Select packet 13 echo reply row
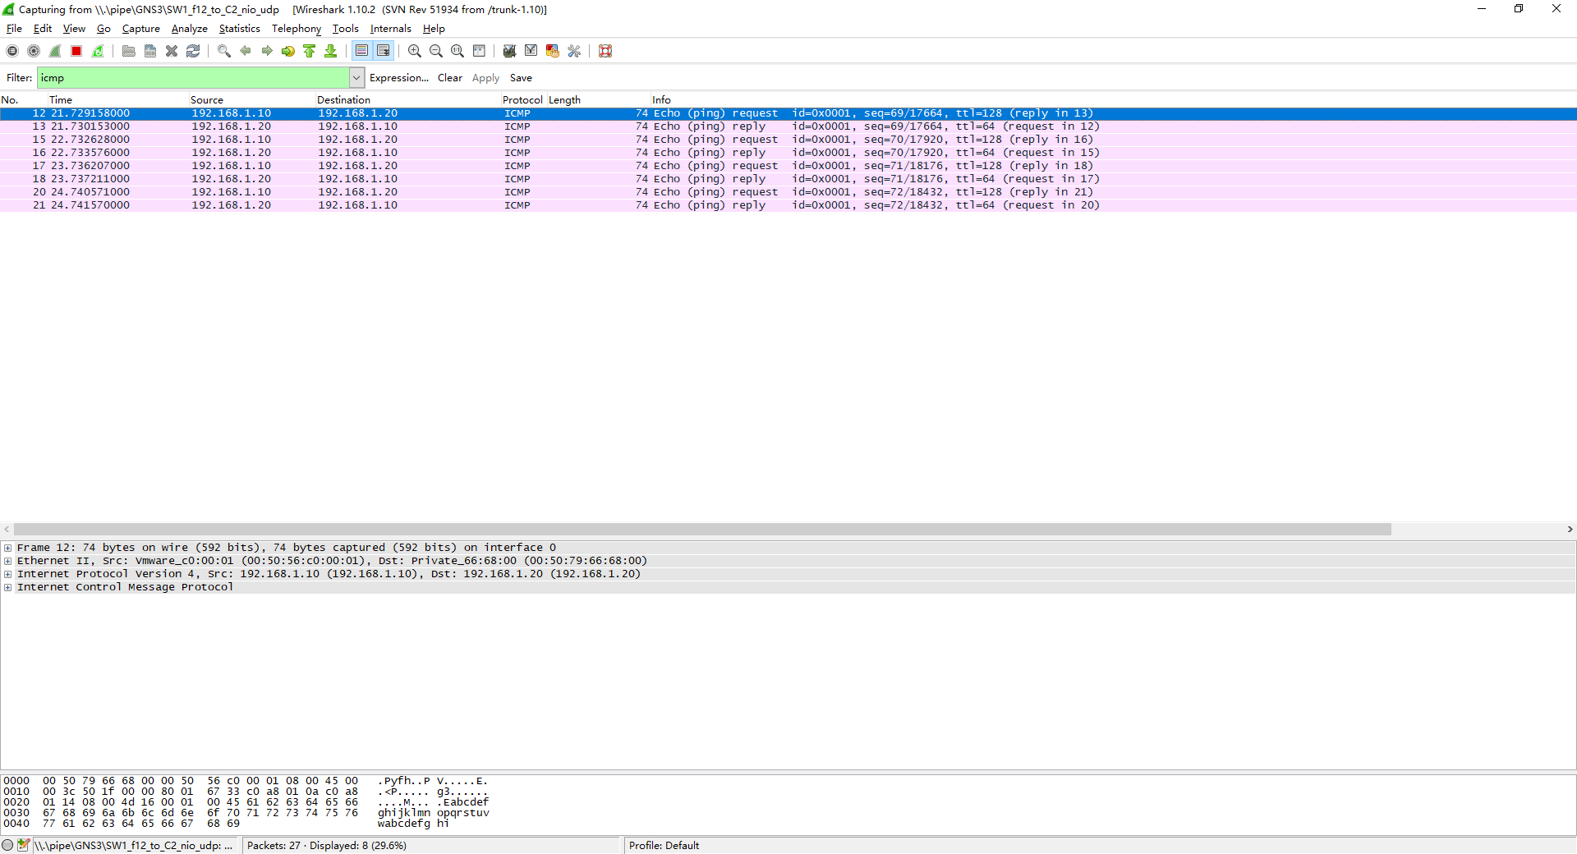 pos(788,126)
